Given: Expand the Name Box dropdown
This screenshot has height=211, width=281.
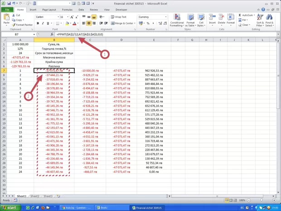Looking at the screenshot, I should tap(34, 34).
